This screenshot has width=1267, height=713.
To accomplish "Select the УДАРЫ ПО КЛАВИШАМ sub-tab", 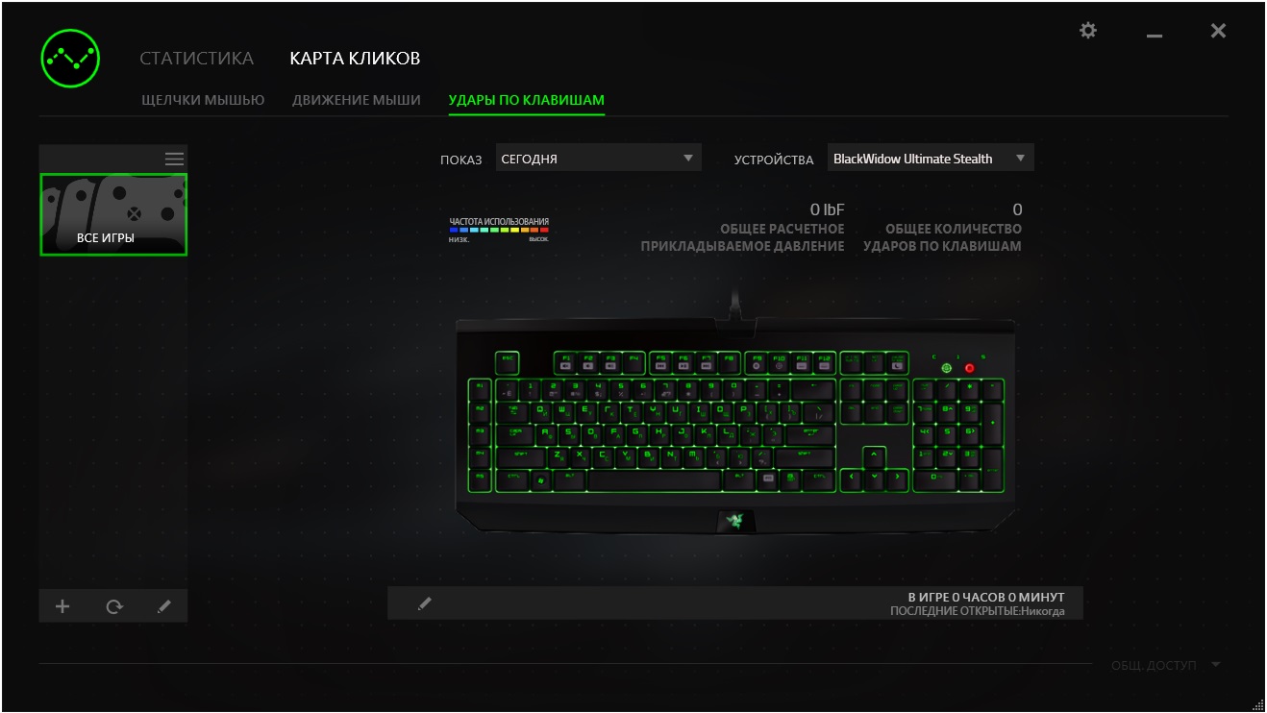I will click(527, 100).
